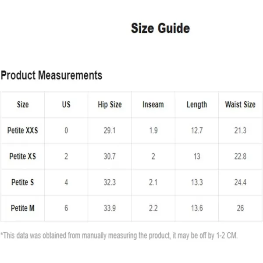Click the Petite XS row label

pos(23,156)
